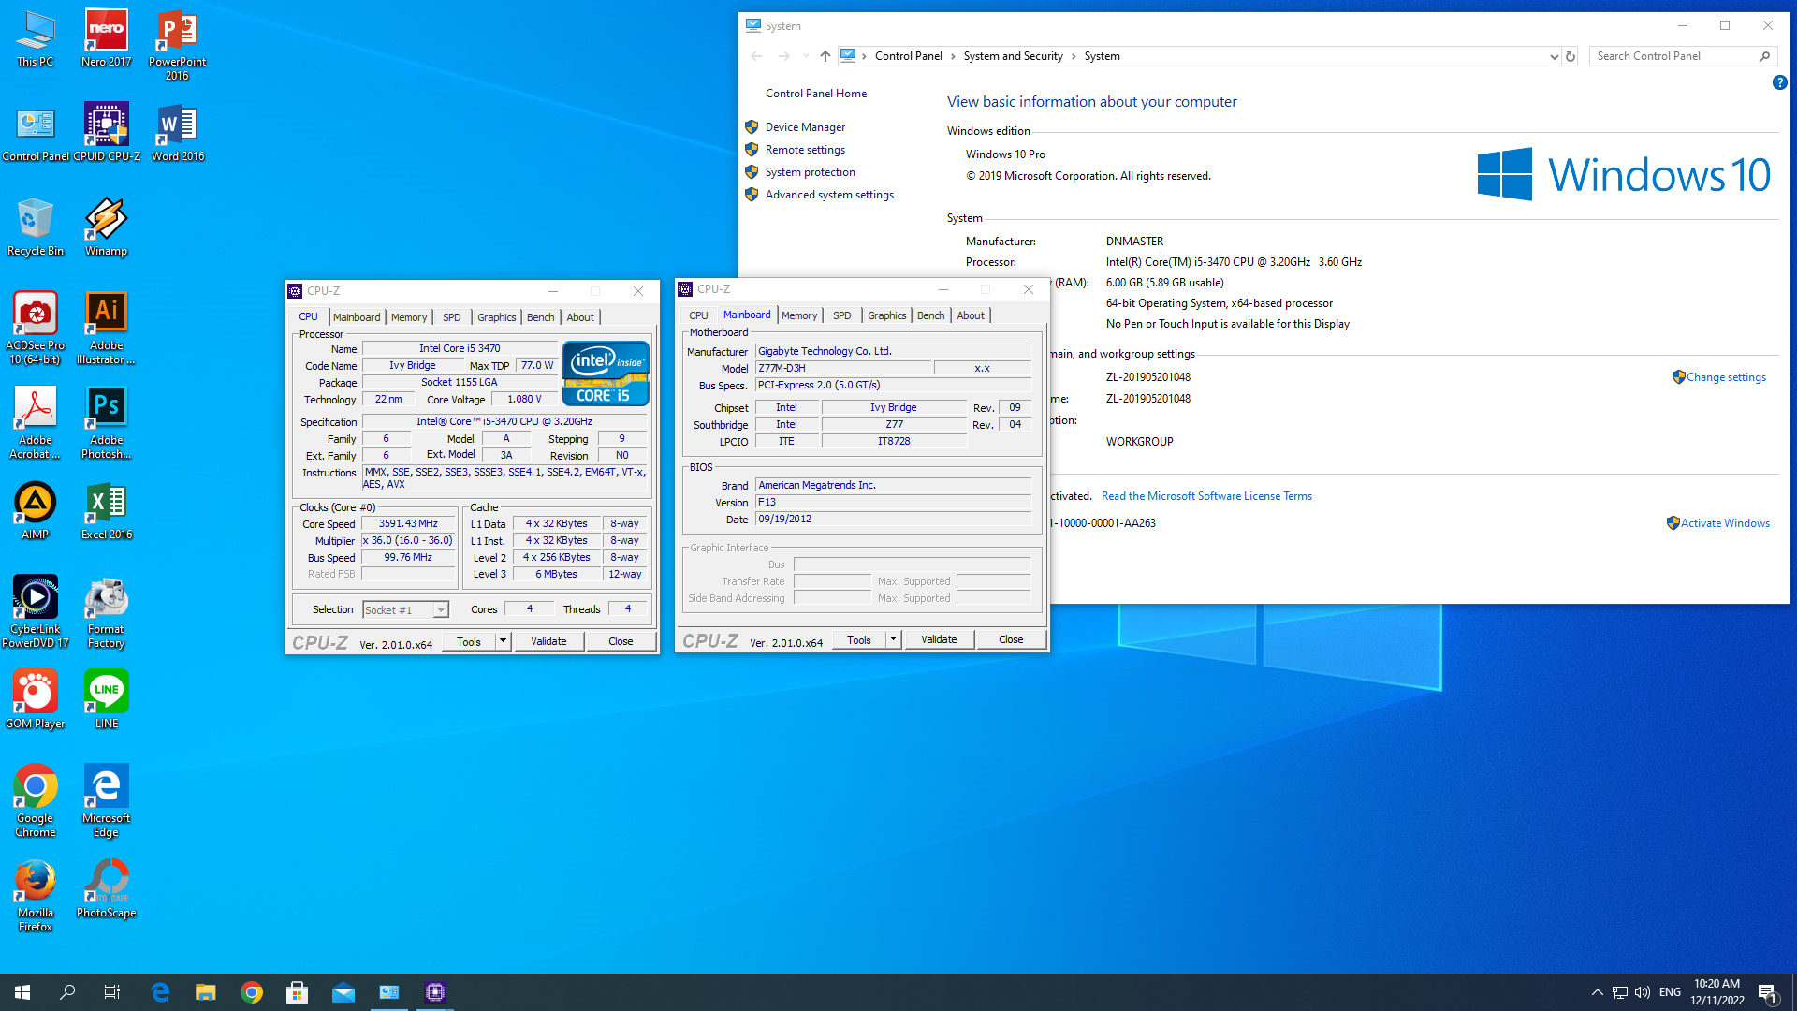This screenshot has width=1797, height=1011.
Task: Select the CPUID CPU-Z desktop shortcut
Action: pyautogui.click(x=107, y=134)
